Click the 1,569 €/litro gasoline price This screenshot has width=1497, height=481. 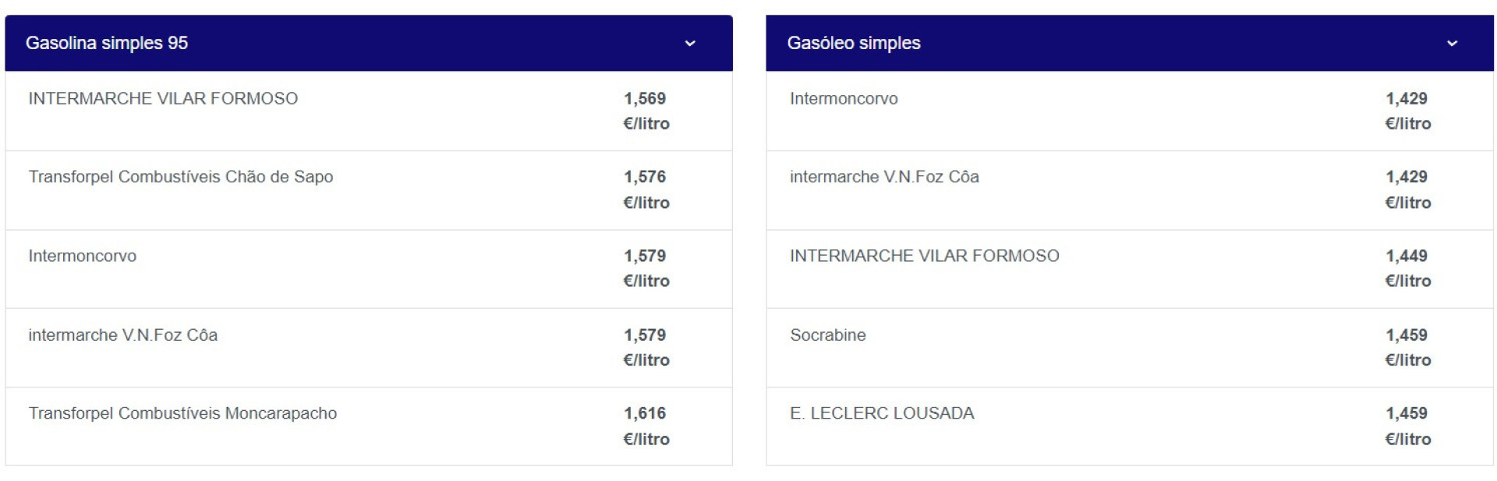click(646, 111)
